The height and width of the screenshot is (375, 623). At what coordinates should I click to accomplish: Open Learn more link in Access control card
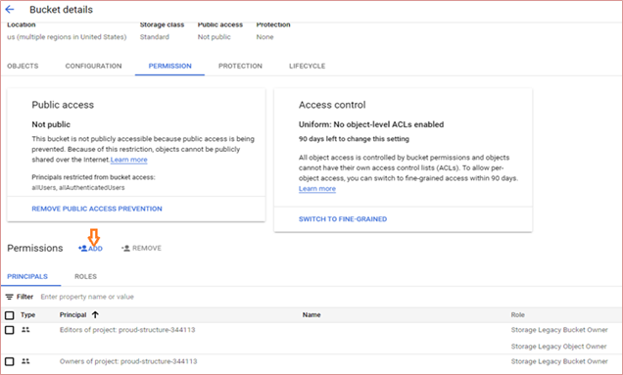coord(317,189)
